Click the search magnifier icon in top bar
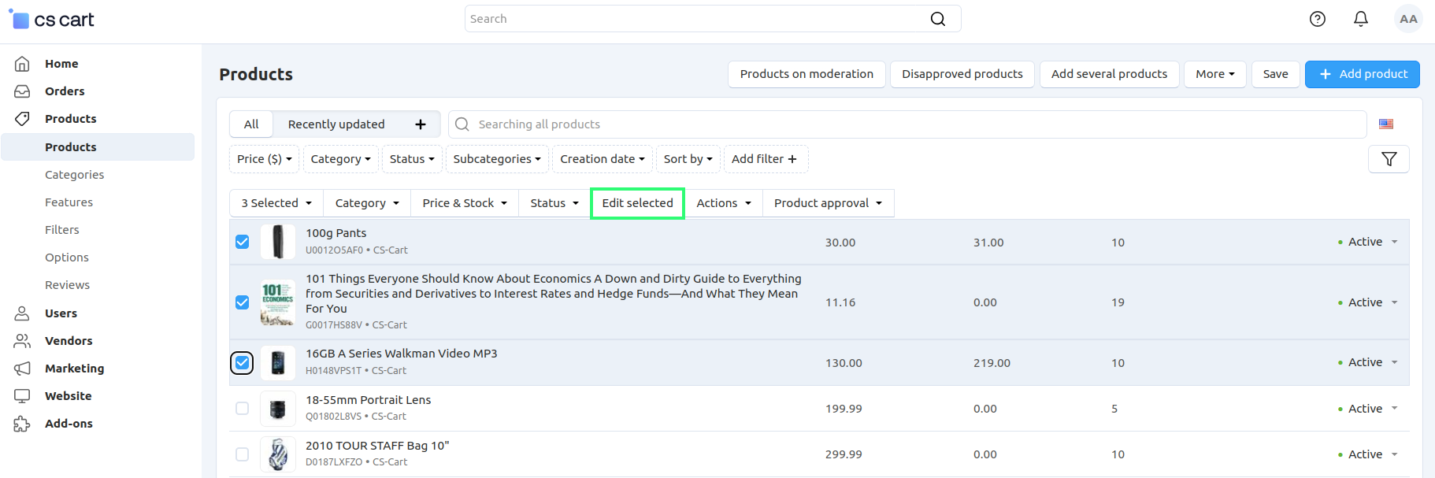Viewport: 1435px width, 478px height. coord(937,19)
